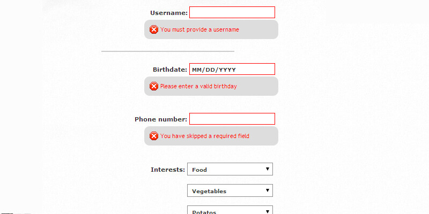Click the "Please enter a valid birthday" message
This screenshot has width=429, height=214.
[198, 86]
